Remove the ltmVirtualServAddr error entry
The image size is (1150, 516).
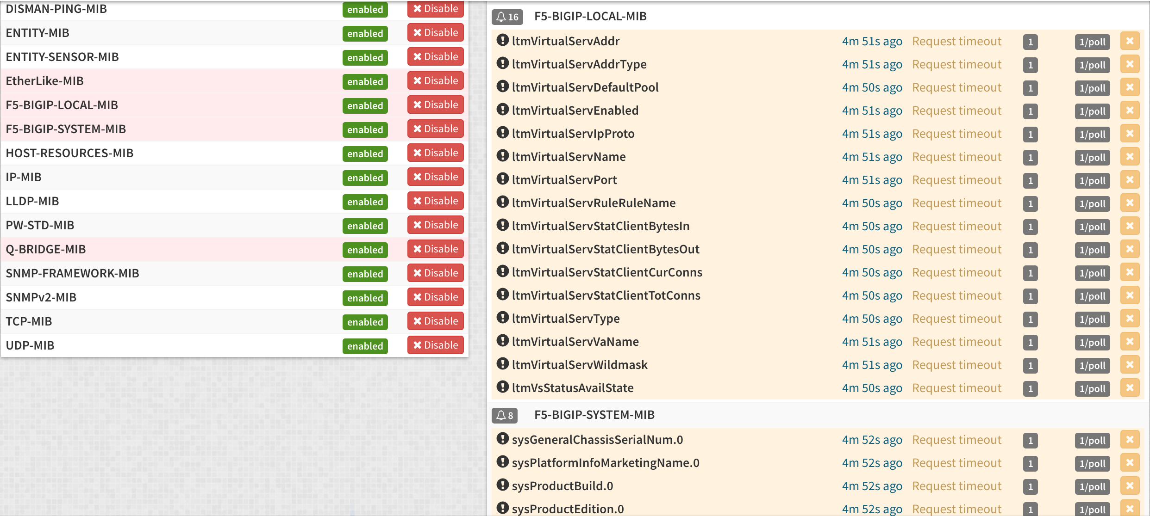click(1130, 41)
